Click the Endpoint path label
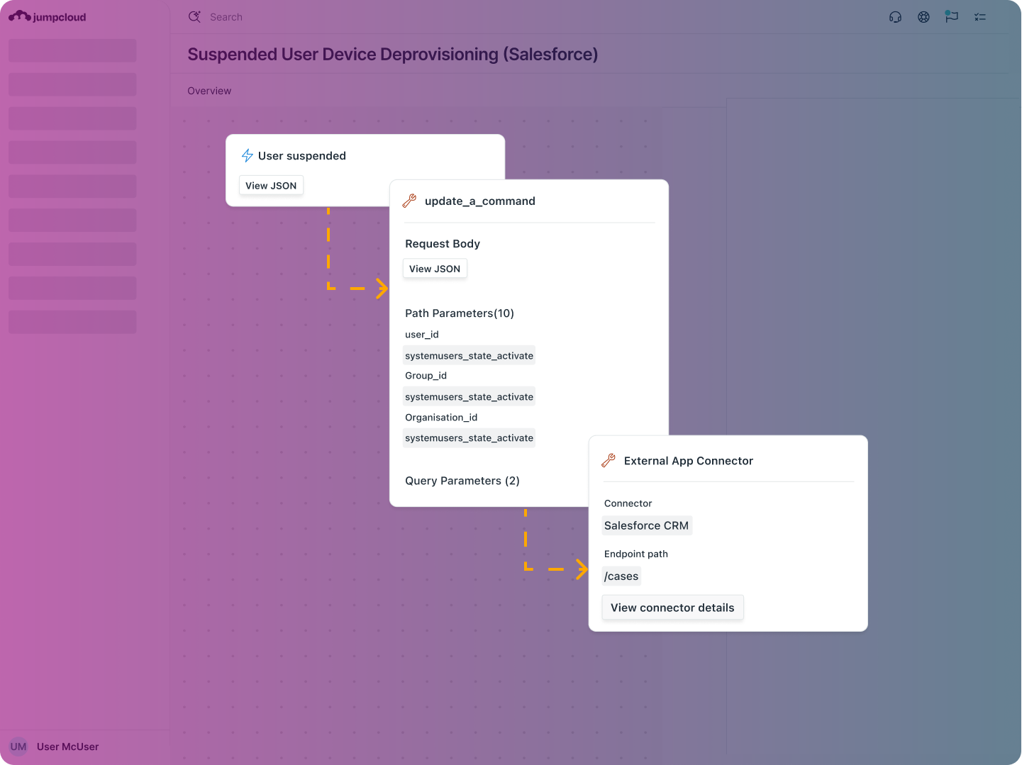 pyautogui.click(x=636, y=554)
